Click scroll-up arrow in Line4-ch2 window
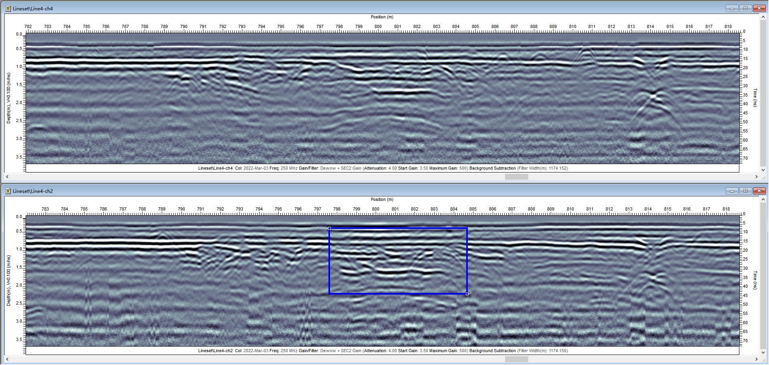Screen dimensions: 769x365 click(763, 200)
